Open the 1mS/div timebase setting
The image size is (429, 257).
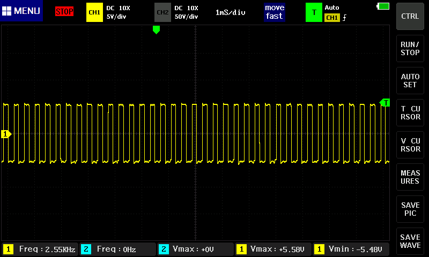[230, 12]
